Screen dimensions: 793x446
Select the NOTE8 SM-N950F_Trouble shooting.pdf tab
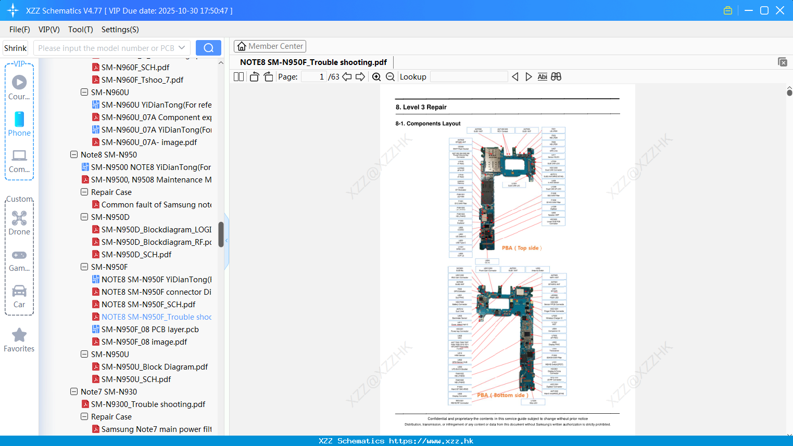[313, 62]
